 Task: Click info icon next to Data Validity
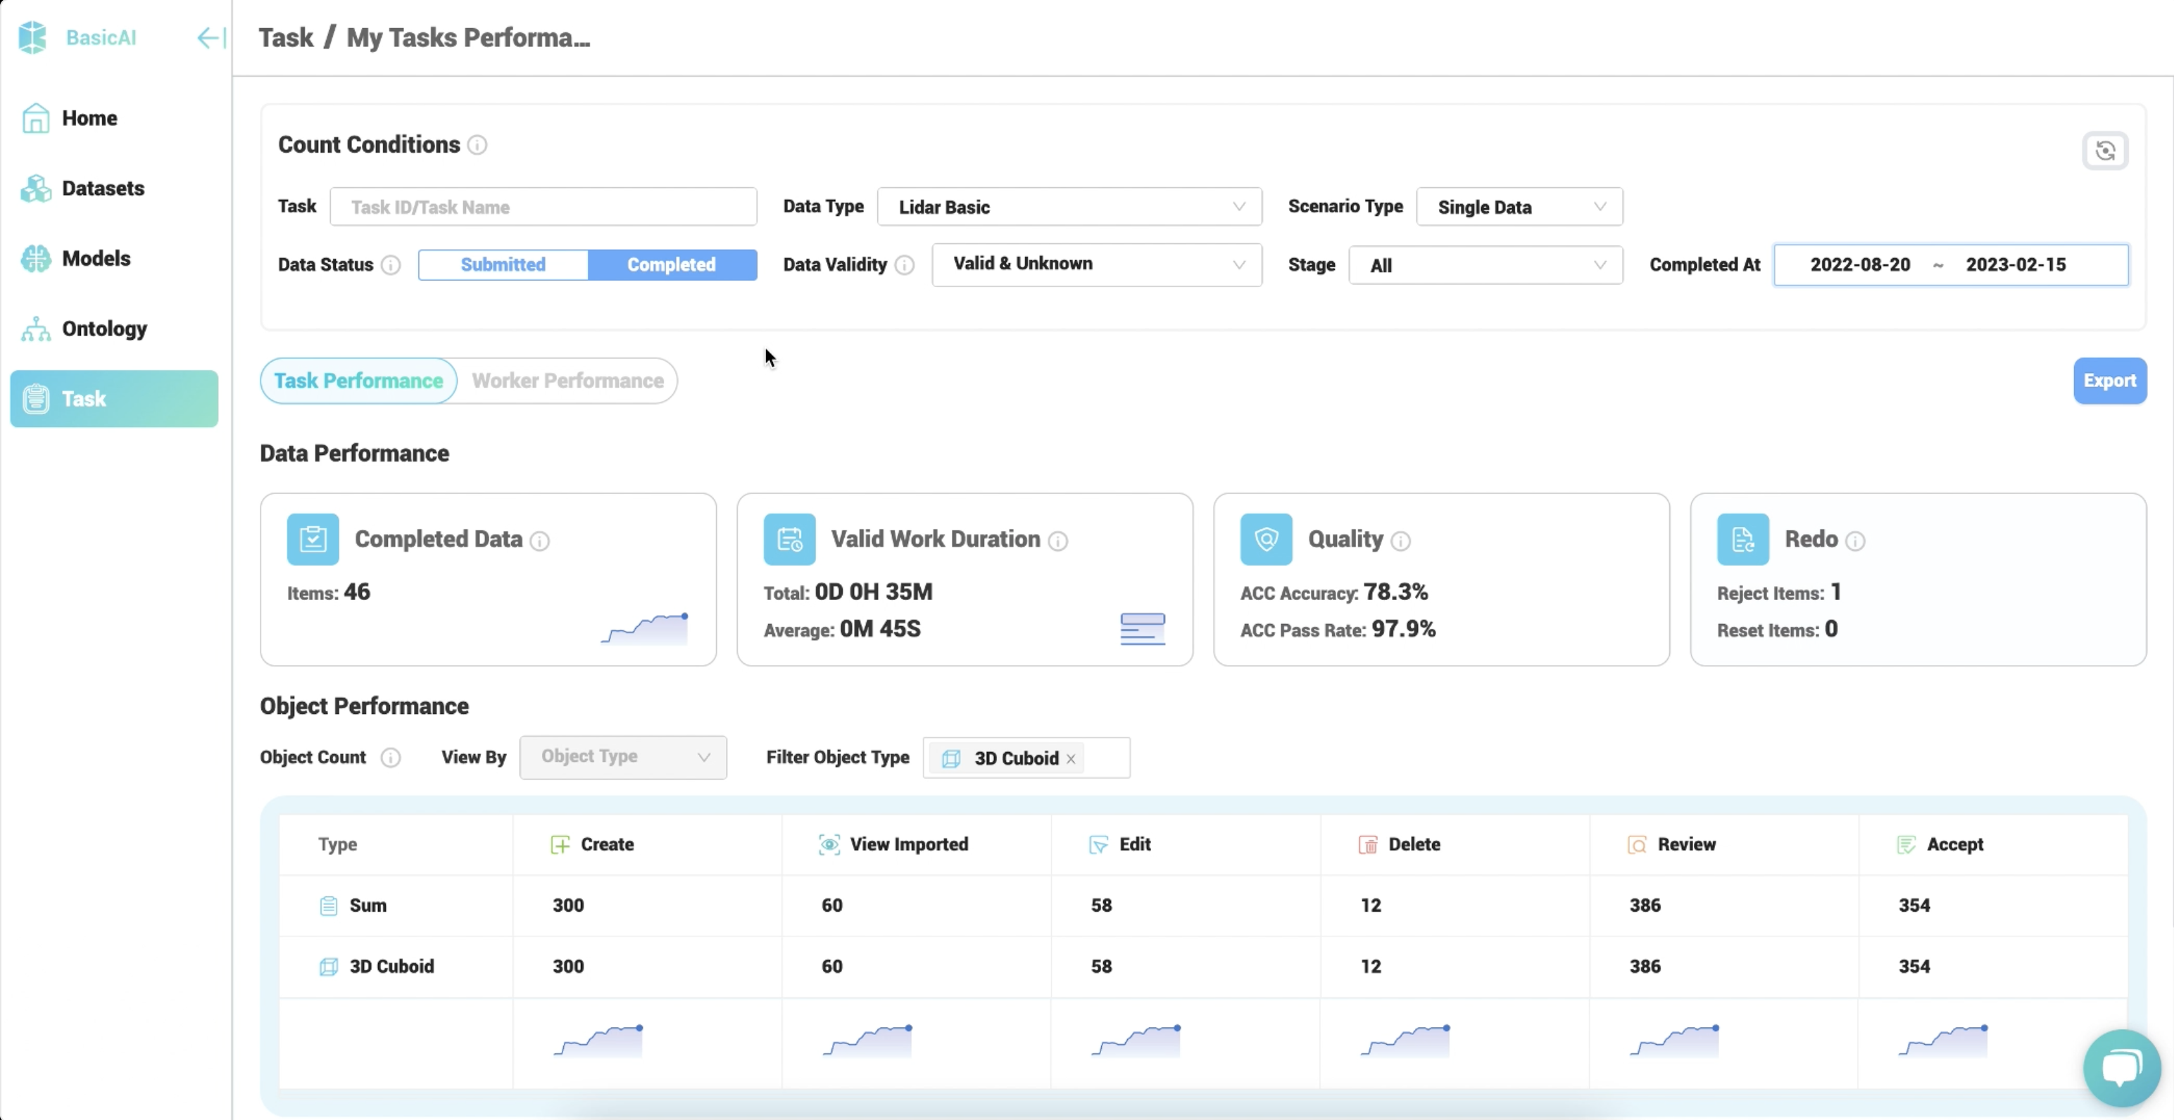click(905, 265)
